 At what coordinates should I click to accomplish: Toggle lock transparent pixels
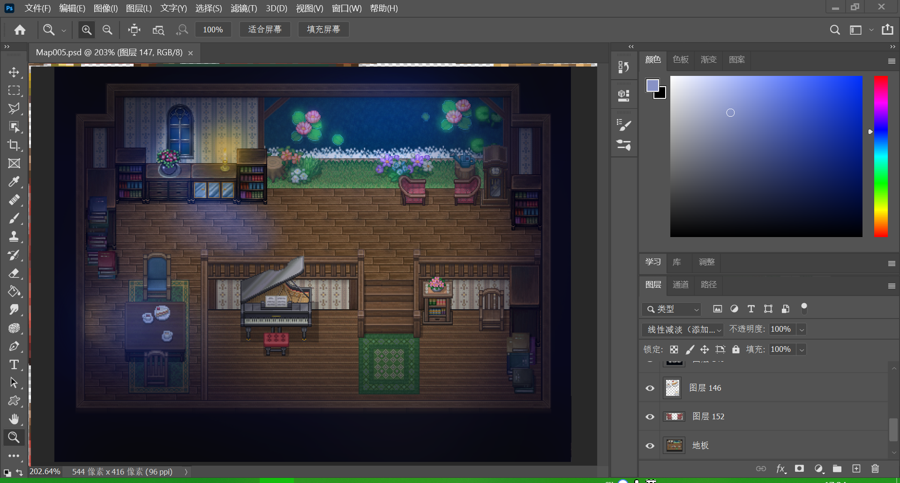(674, 349)
